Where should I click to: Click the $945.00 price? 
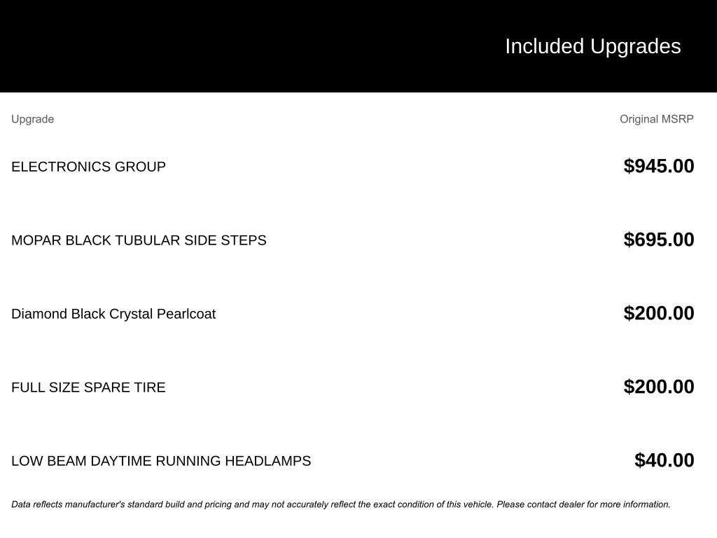pyautogui.click(x=658, y=166)
